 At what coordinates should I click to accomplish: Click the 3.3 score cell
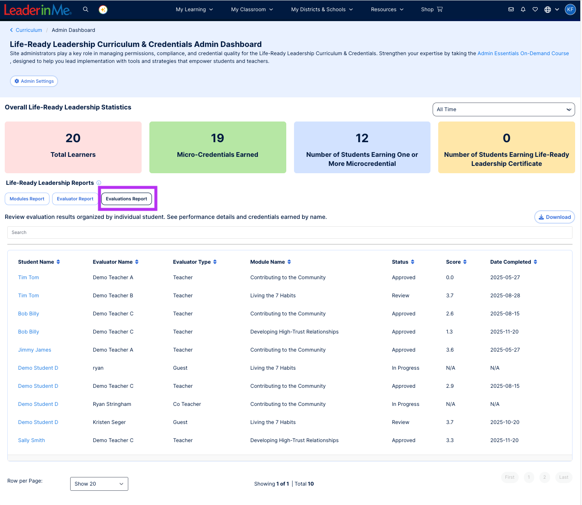[x=450, y=440]
